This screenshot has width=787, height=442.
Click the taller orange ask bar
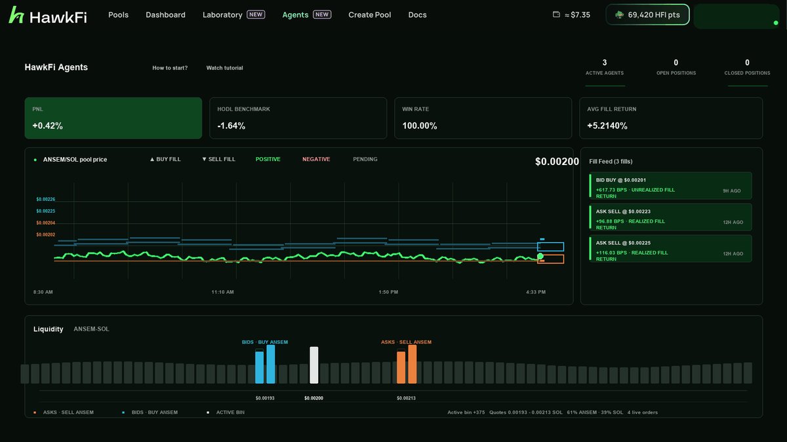(413, 364)
